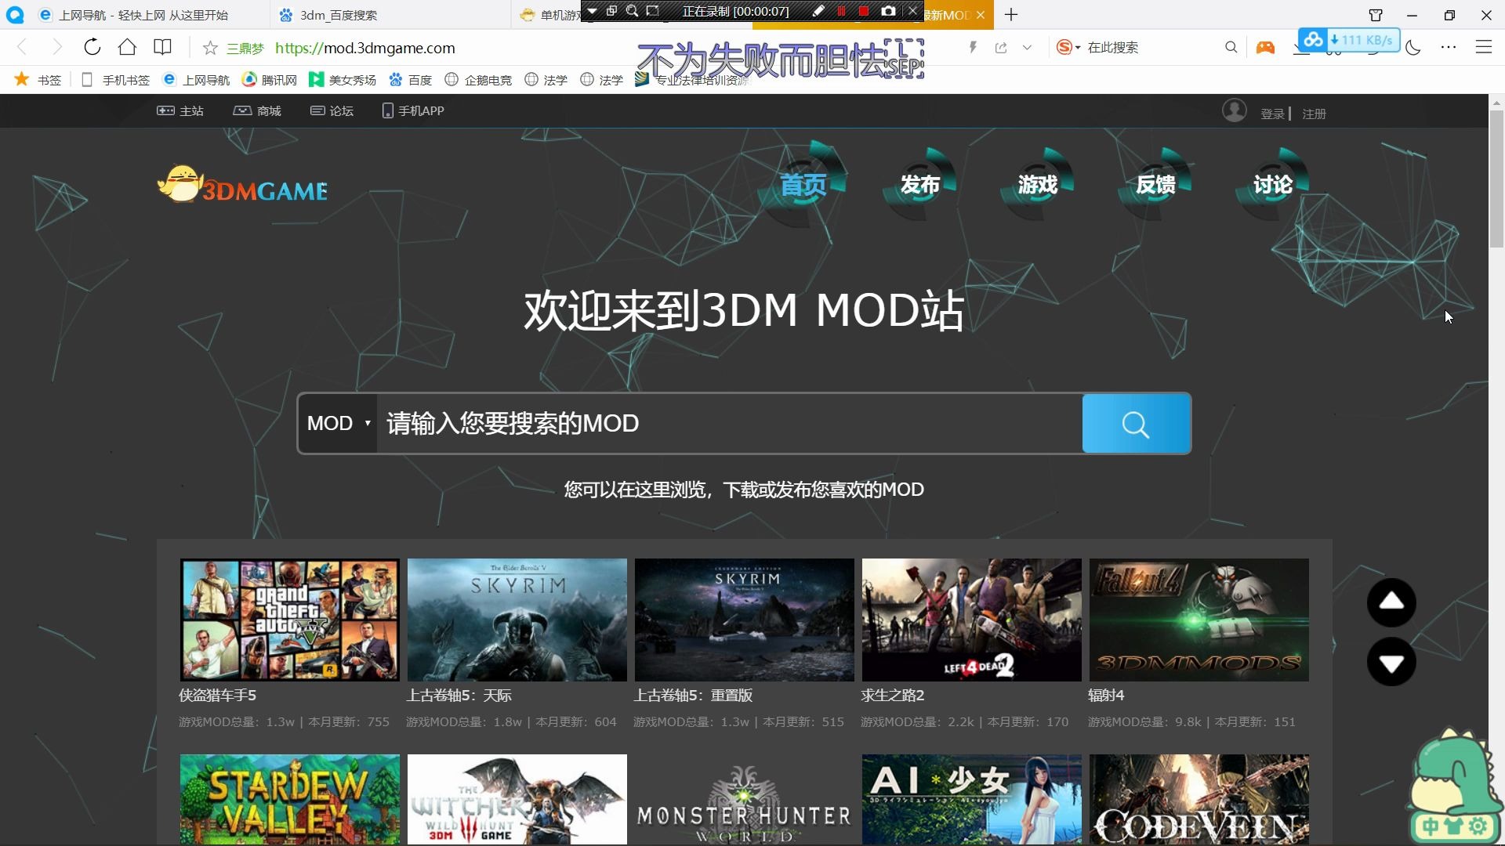Expand the recorder toolbar dropdown arrow
The height and width of the screenshot is (846, 1505).
coord(592,11)
